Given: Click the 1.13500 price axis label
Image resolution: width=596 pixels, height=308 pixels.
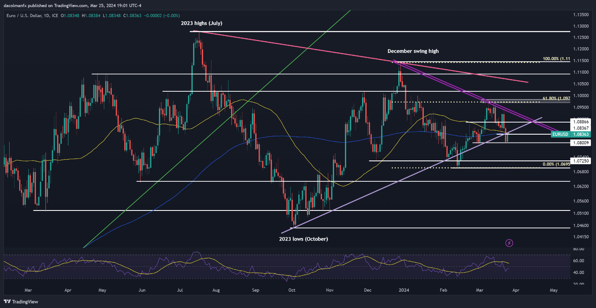Looking at the screenshot, I should pos(581,15).
